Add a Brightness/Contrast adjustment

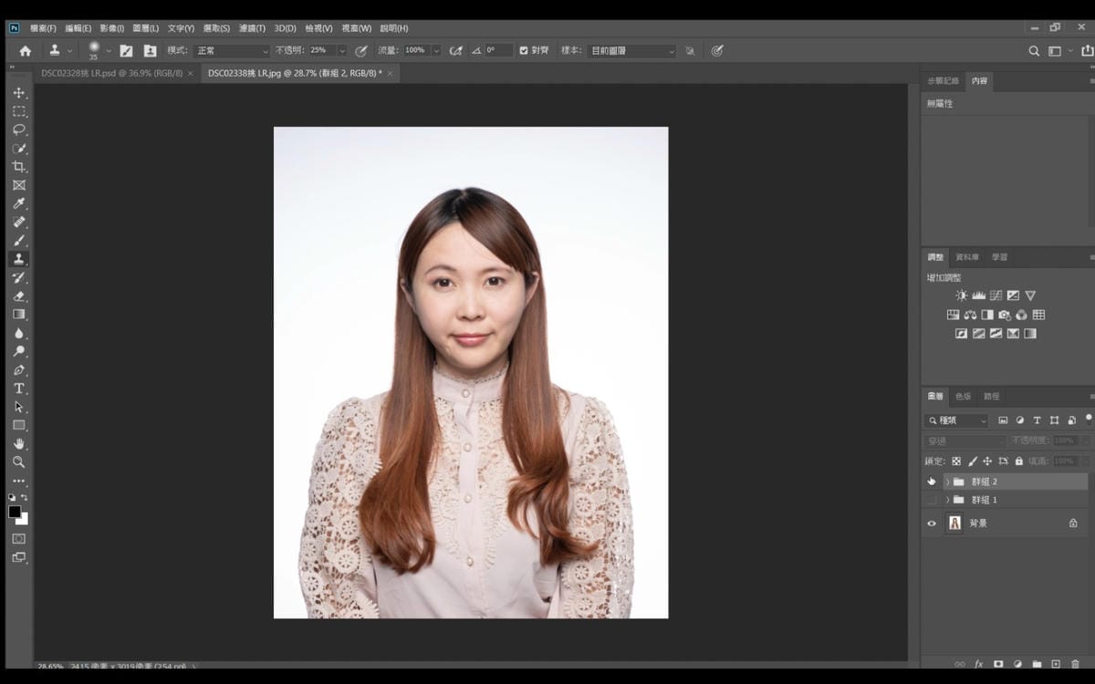tap(961, 295)
